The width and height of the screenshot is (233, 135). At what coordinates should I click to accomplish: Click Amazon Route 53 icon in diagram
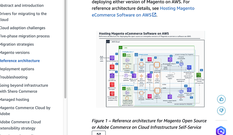[x=112, y=58]
